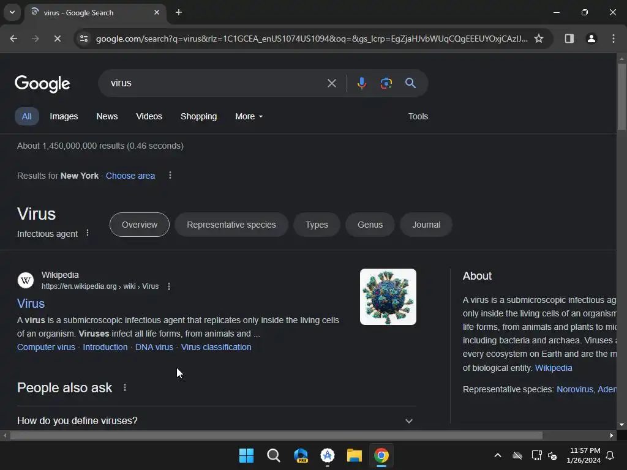Image resolution: width=627 pixels, height=470 pixels.
Task: Open options menu next to Choose area
Action: (x=170, y=176)
